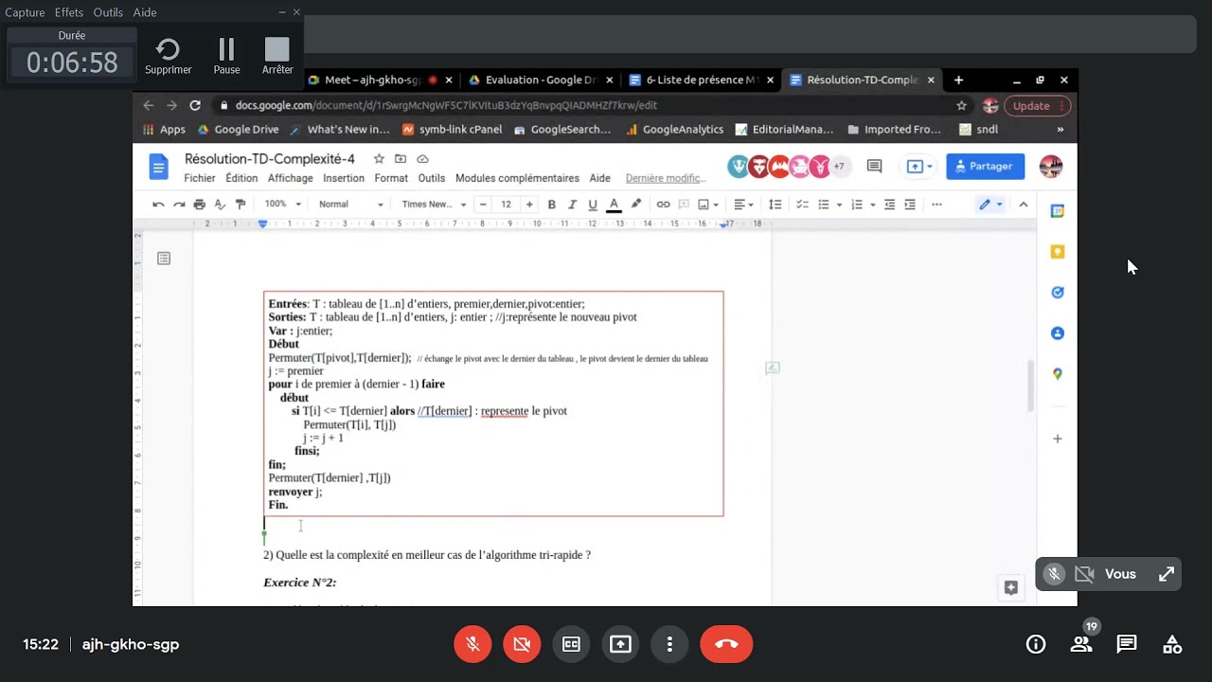Screen dimensions: 1212x682
Task: Open the text alignment dropdown
Action: [743, 205]
